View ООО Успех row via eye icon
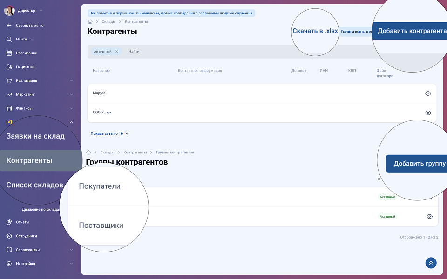The height and width of the screenshot is (279, 447). tap(428, 113)
